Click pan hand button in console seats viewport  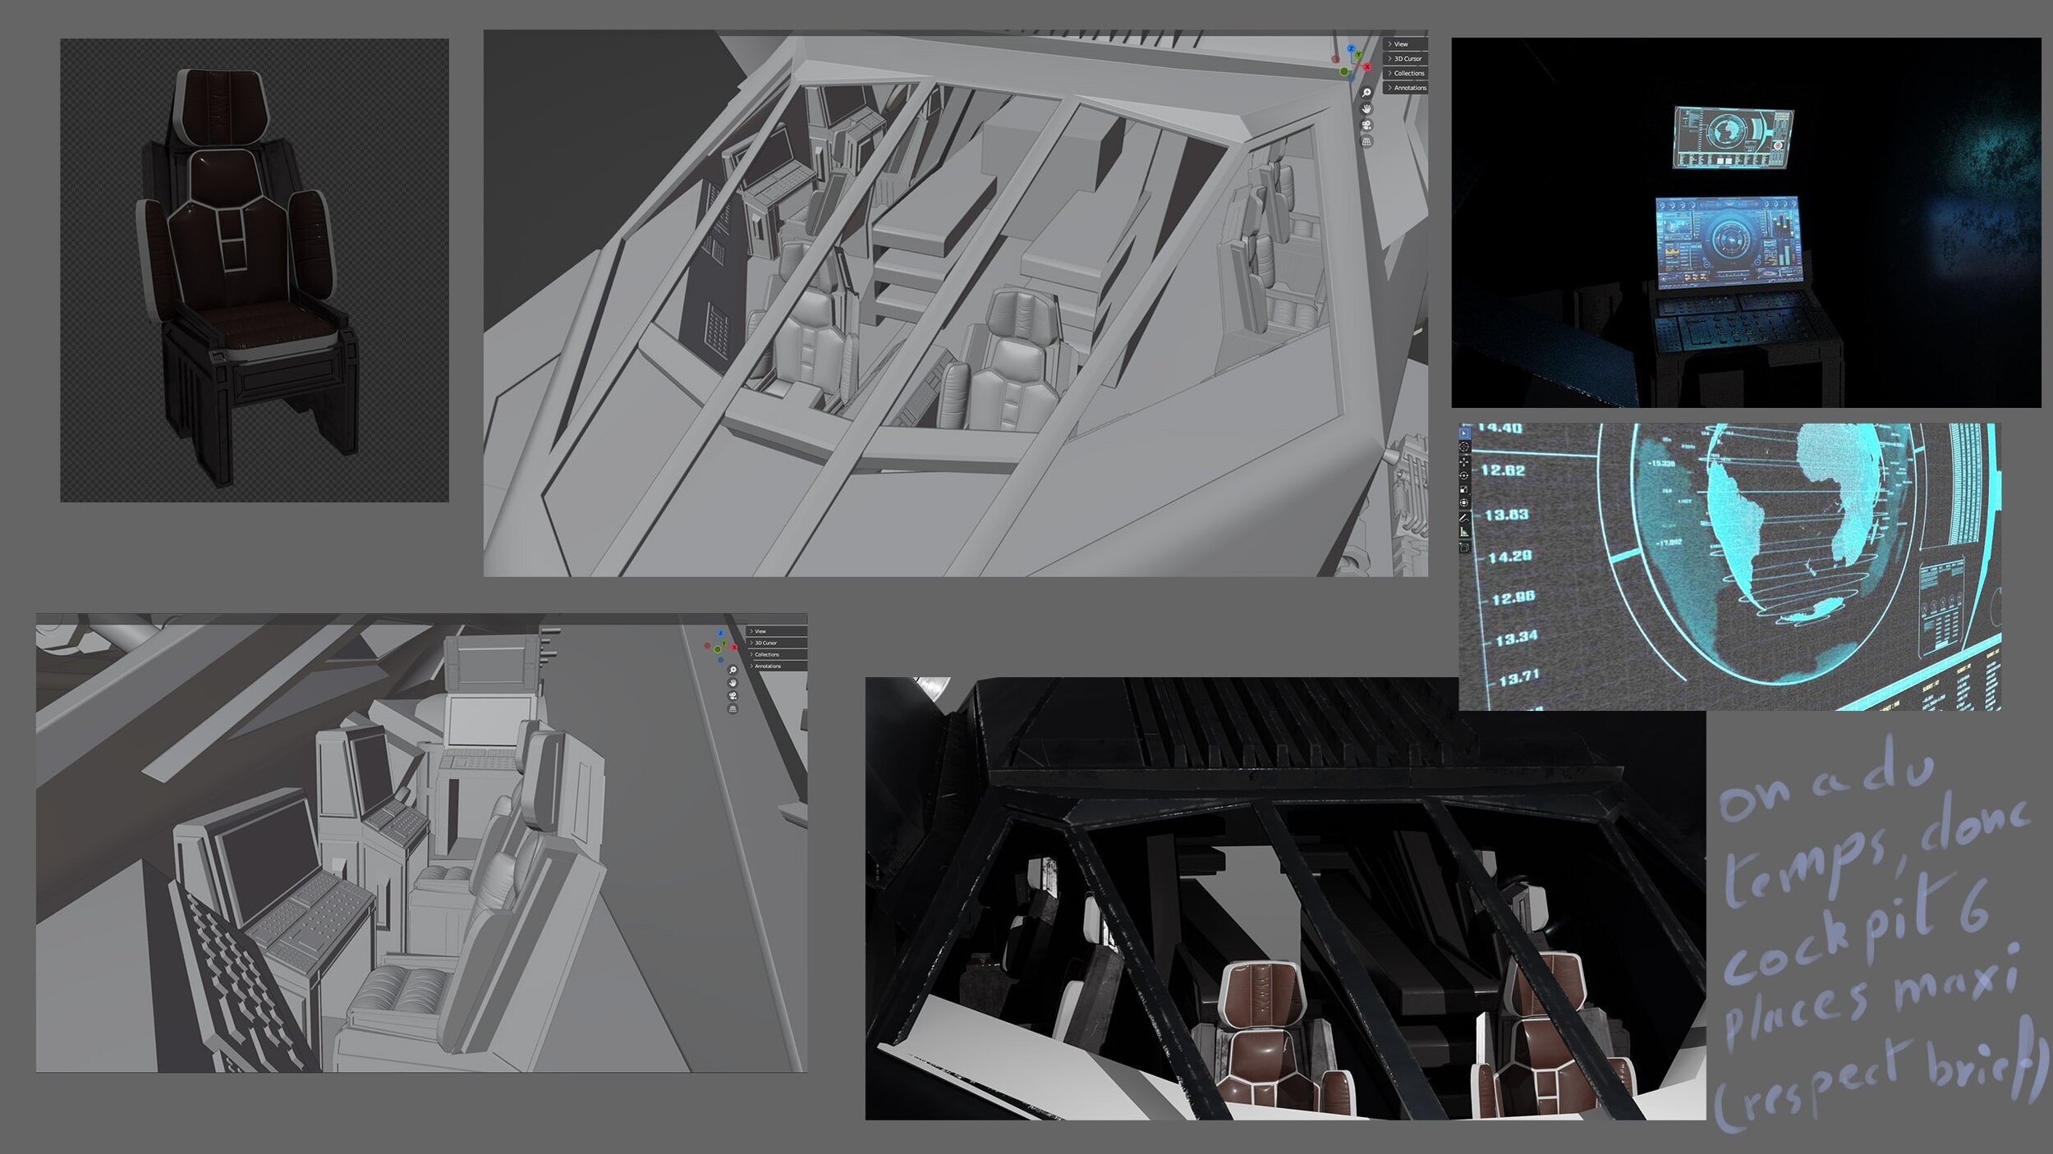(733, 683)
